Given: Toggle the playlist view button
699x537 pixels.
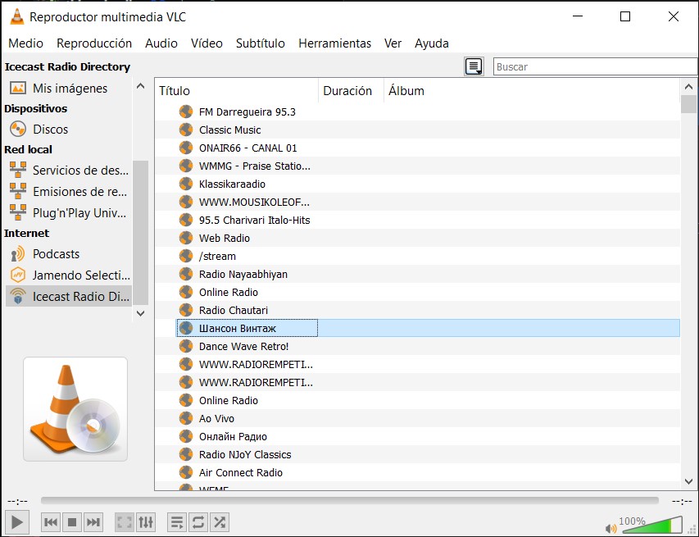Looking at the screenshot, I should pos(177,522).
